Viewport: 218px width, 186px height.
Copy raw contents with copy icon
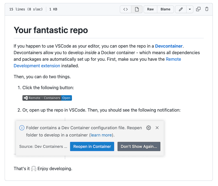point(198,9)
